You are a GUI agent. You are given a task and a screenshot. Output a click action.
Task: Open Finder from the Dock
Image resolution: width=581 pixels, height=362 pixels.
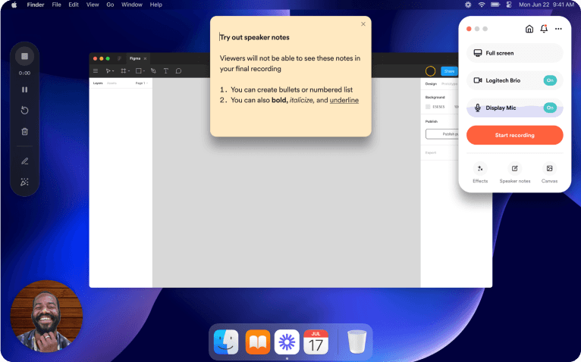[x=226, y=342]
